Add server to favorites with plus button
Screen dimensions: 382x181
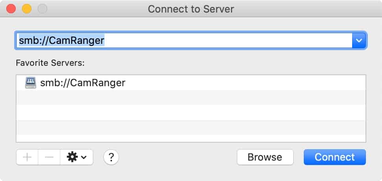click(x=27, y=157)
